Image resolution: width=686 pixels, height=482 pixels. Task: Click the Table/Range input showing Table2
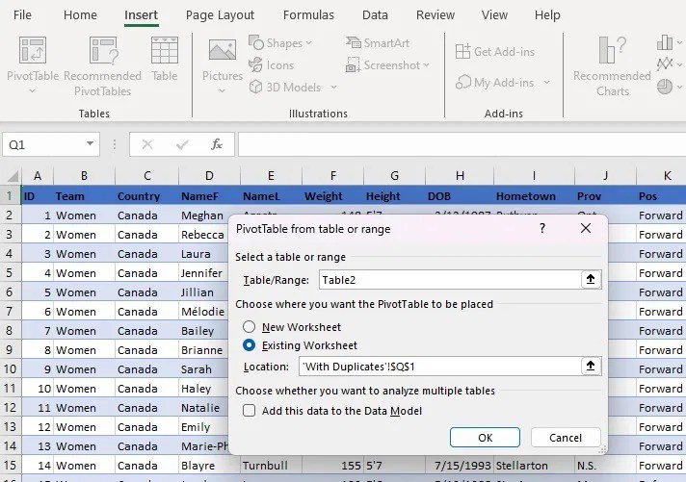click(x=449, y=279)
